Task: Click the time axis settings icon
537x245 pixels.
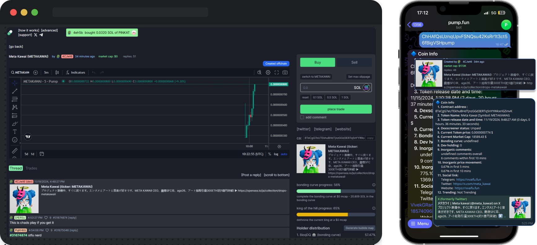Action: tap(279, 147)
